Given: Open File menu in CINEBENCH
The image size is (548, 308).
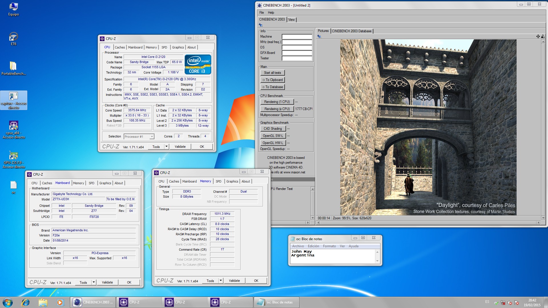Looking at the screenshot, I should pyautogui.click(x=262, y=13).
